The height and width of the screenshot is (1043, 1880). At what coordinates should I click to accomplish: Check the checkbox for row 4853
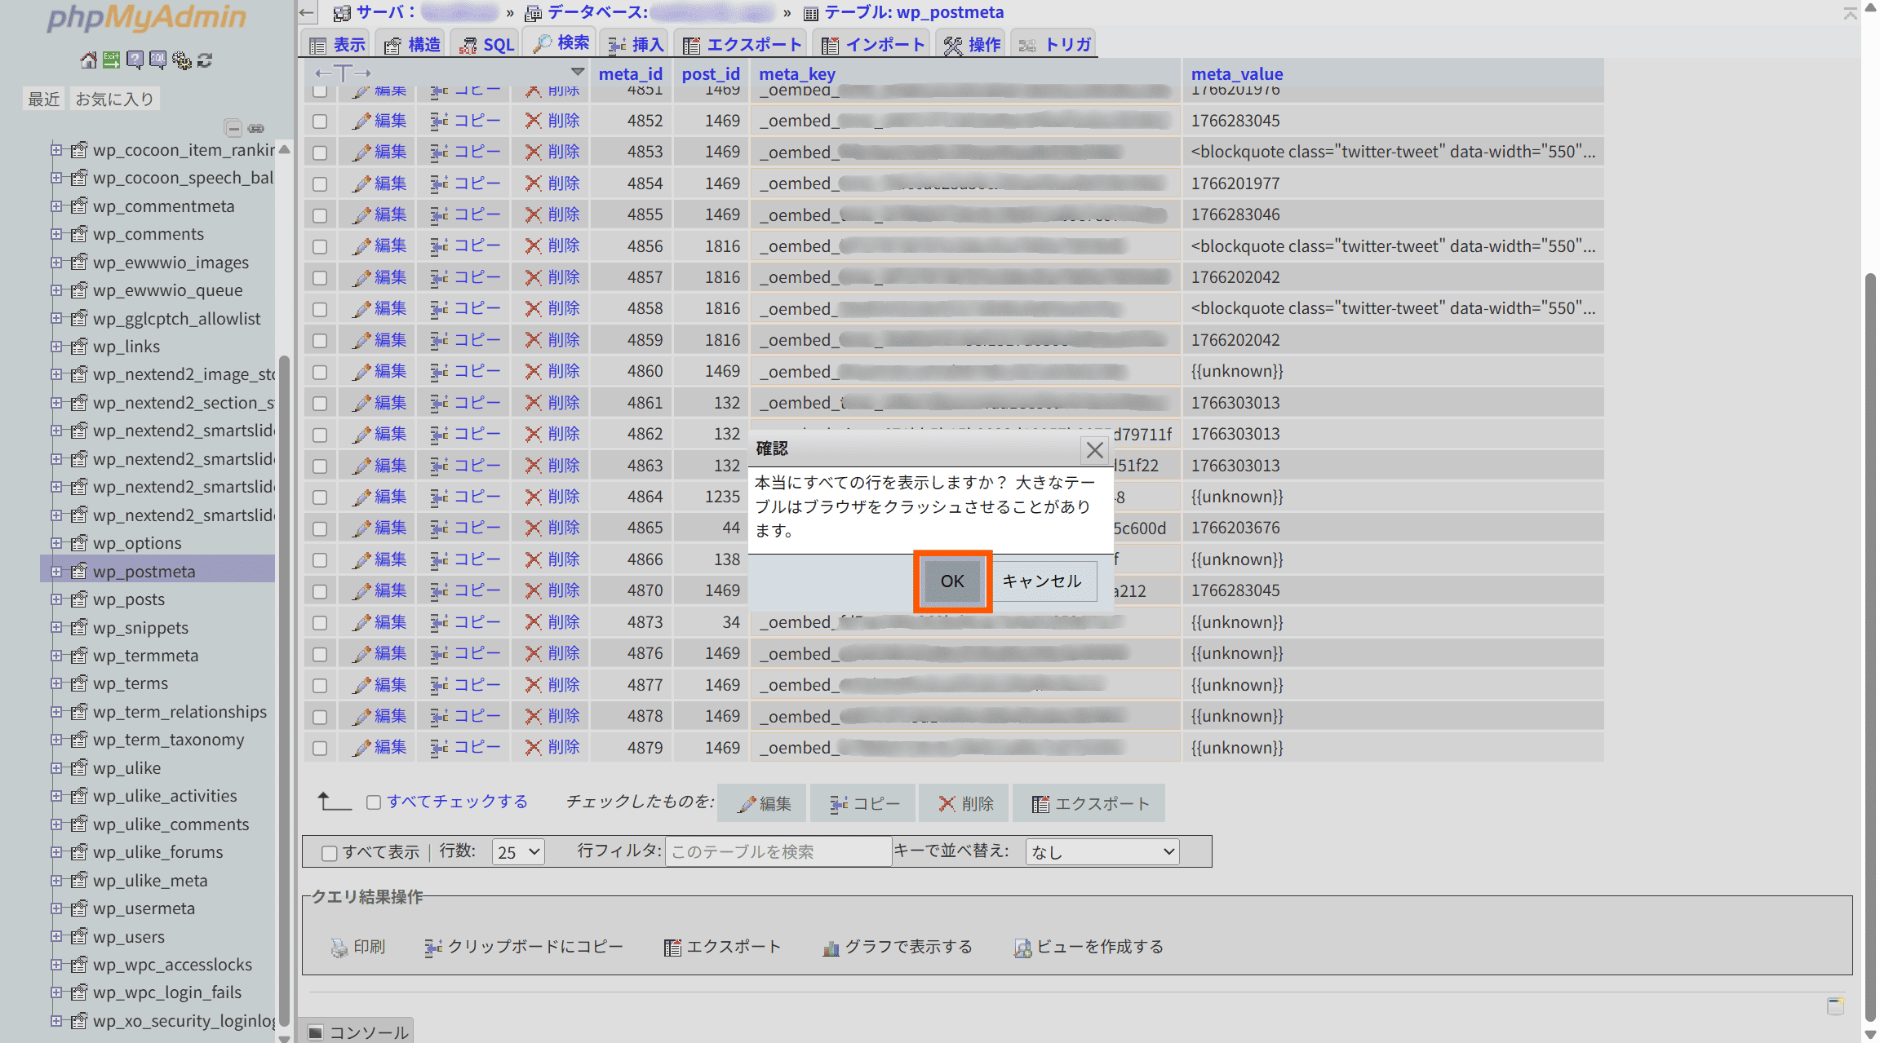(320, 152)
